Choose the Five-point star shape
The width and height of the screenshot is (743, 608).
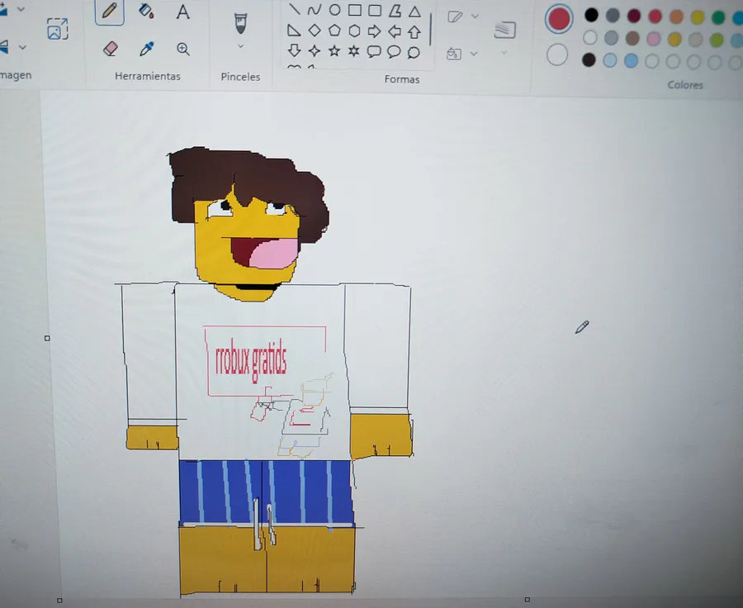coord(334,50)
